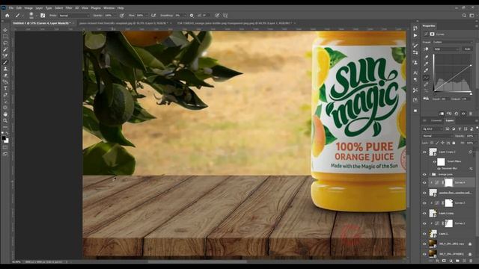Open the Paragraph panel icon

tap(415, 80)
